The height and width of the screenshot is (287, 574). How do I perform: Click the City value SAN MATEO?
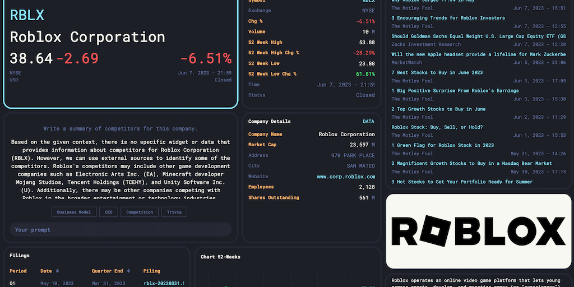tap(361, 166)
